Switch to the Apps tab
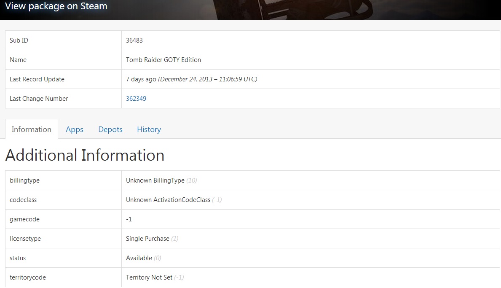Screen dimensions: 501x288 pyautogui.click(x=75, y=129)
